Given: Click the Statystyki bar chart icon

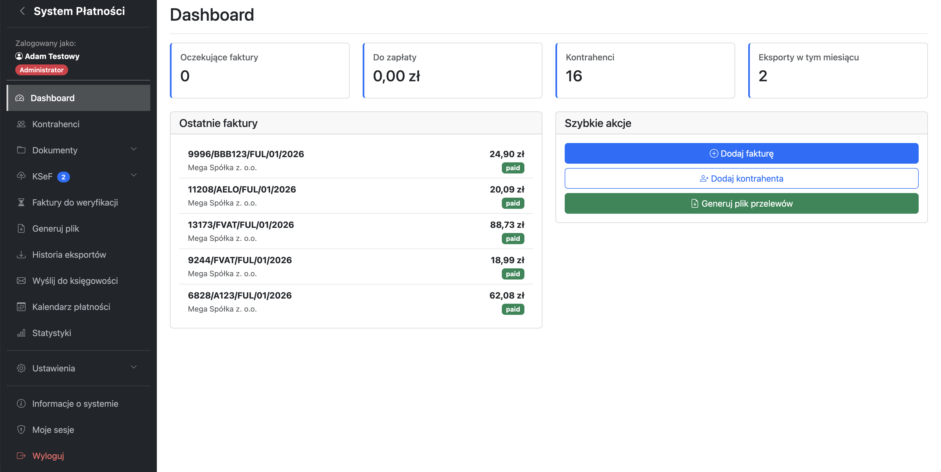Looking at the screenshot, I should pyautogui.click(x=21, y=333).
